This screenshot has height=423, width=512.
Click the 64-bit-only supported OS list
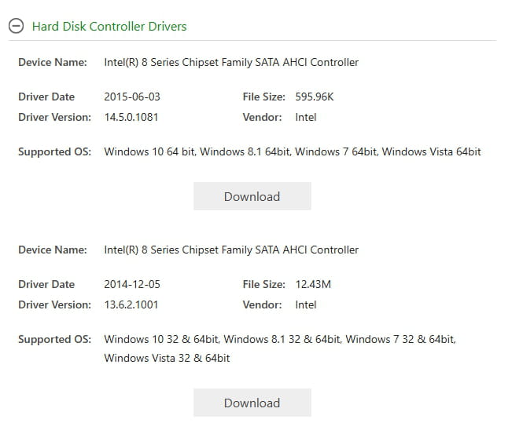pyautogui.click(x=292, y=151)
